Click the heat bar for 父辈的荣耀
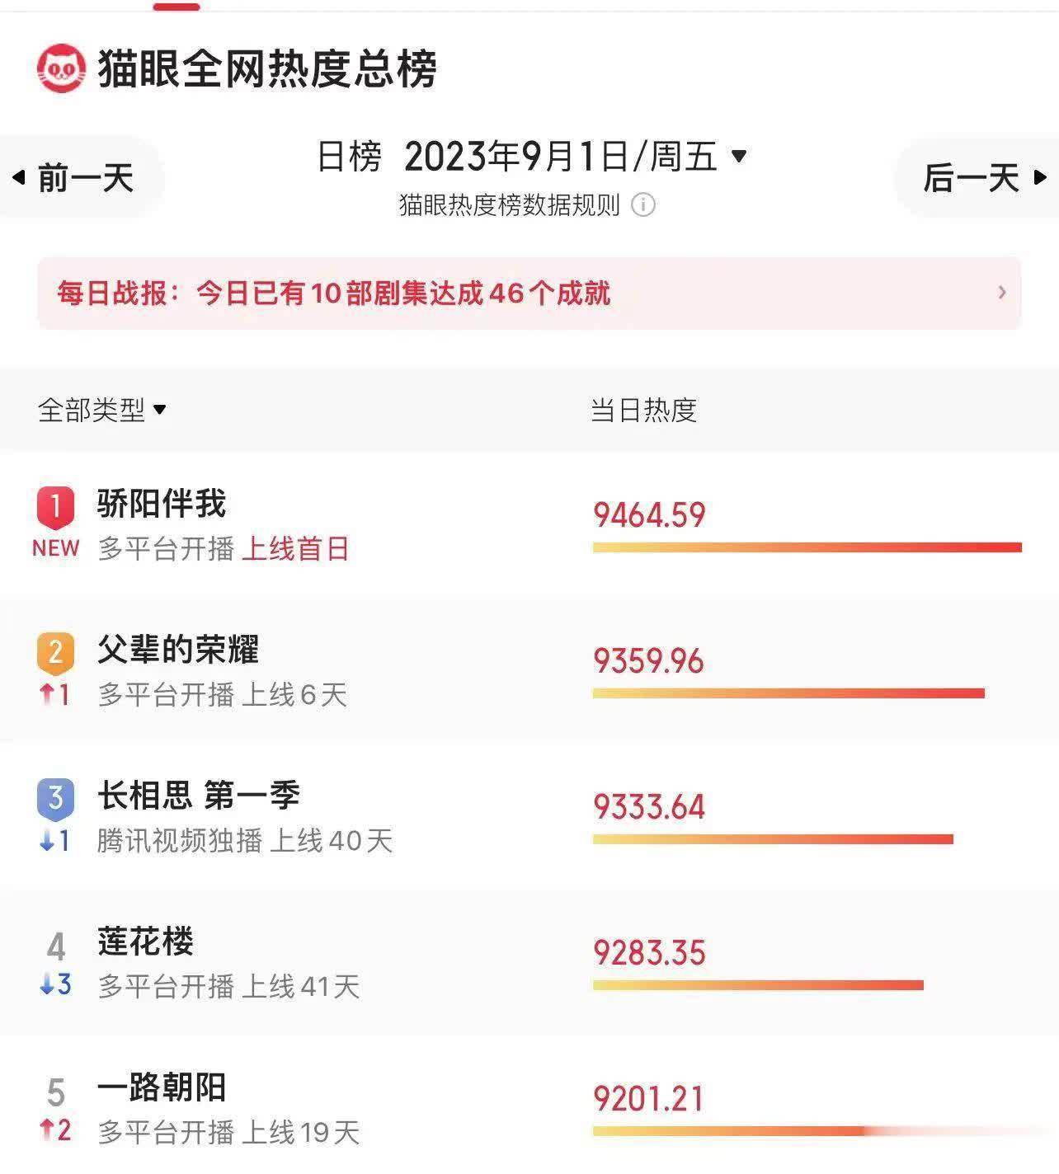Image resolution: width=1059 pixels, height=1174 pixels. coord(788,693)
